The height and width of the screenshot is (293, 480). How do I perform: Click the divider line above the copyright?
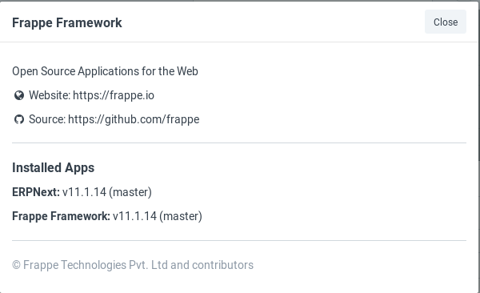tap(239, 241)
